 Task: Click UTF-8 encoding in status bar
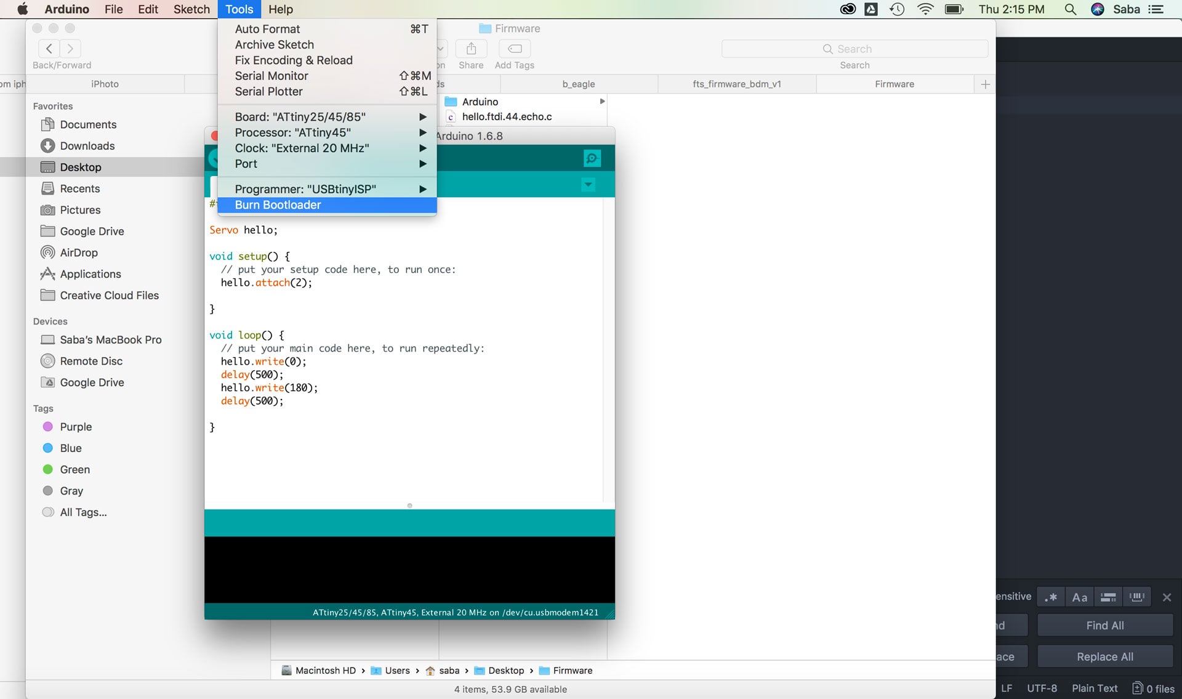[x=1042, y=689]
